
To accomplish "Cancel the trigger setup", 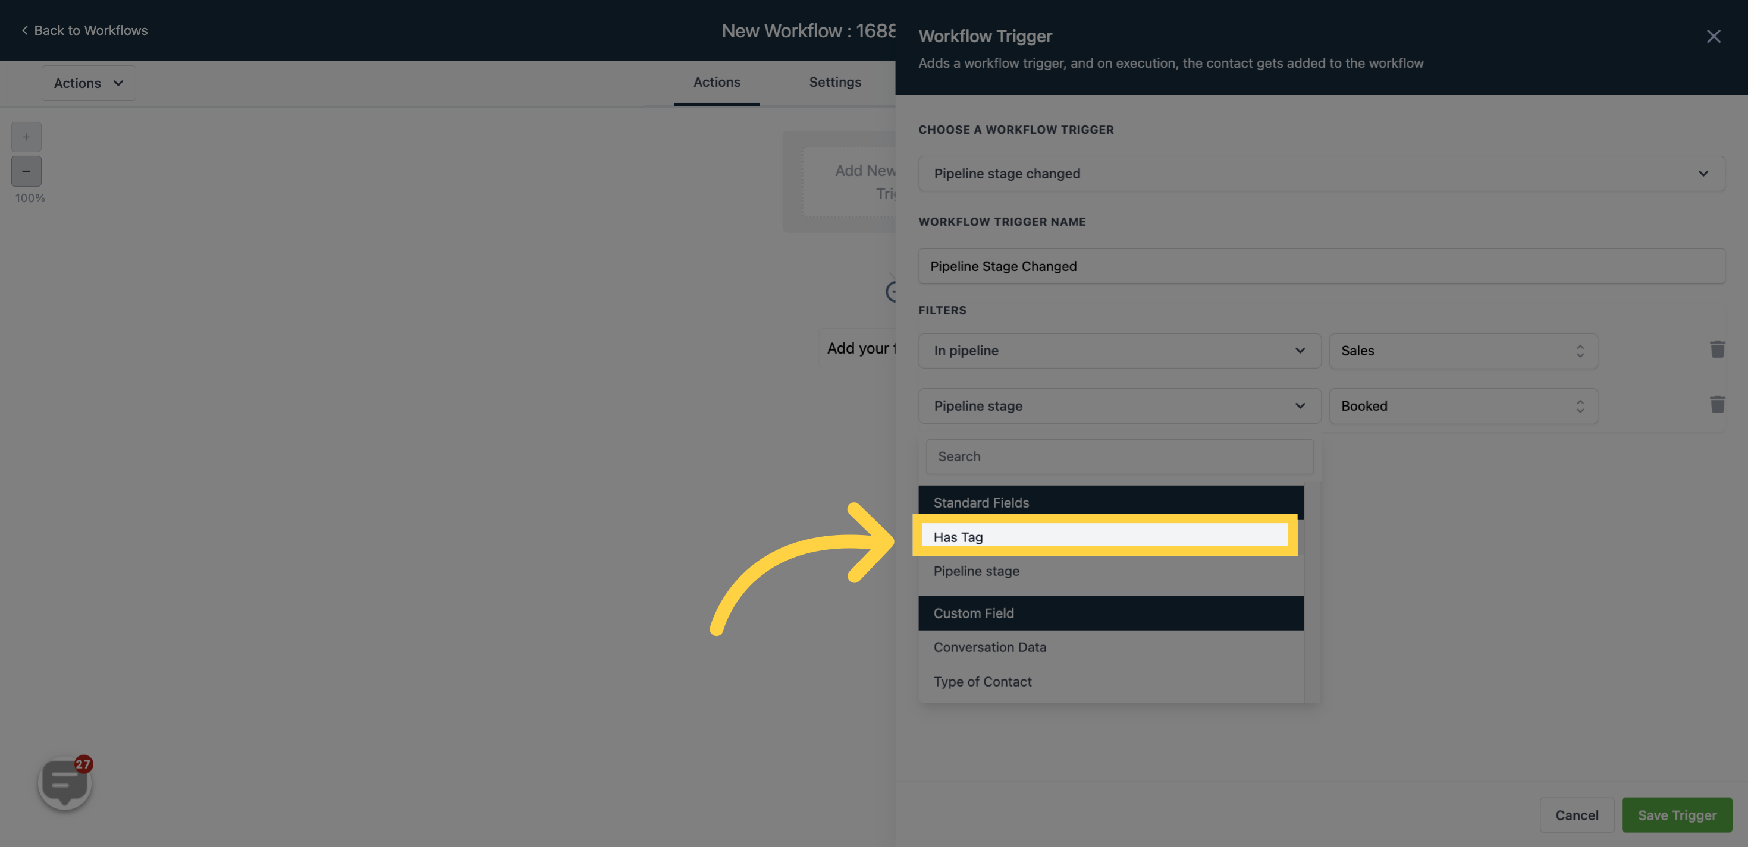I will click(1576, 815).
